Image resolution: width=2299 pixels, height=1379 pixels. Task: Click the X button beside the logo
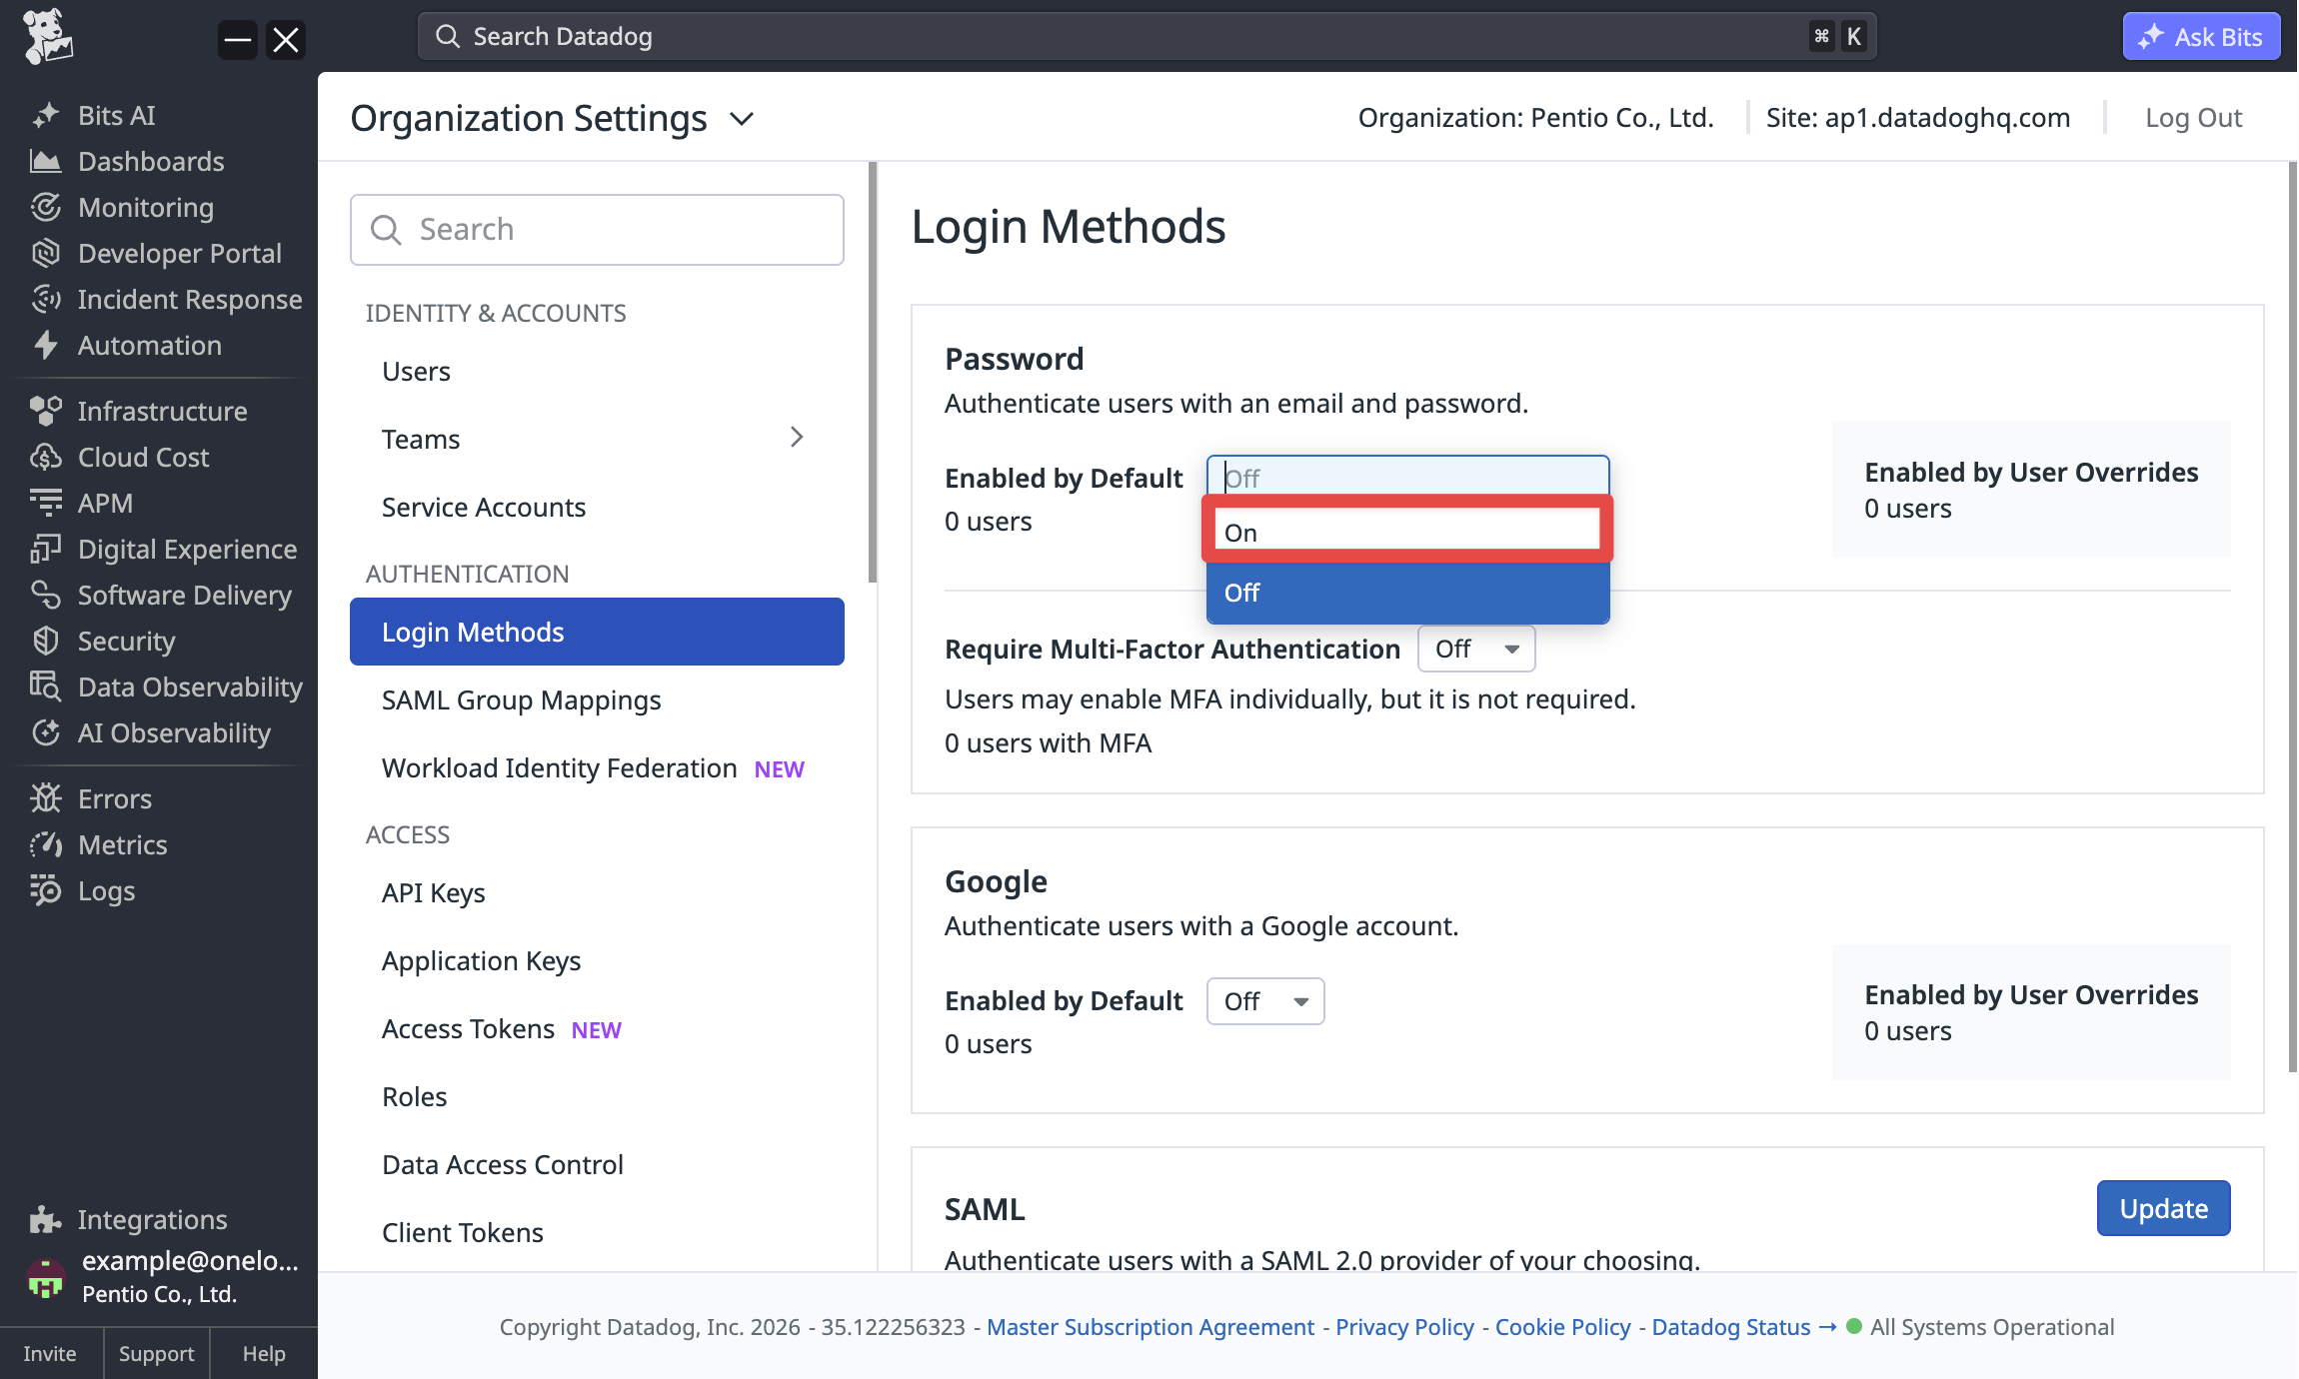click(286, 40)
